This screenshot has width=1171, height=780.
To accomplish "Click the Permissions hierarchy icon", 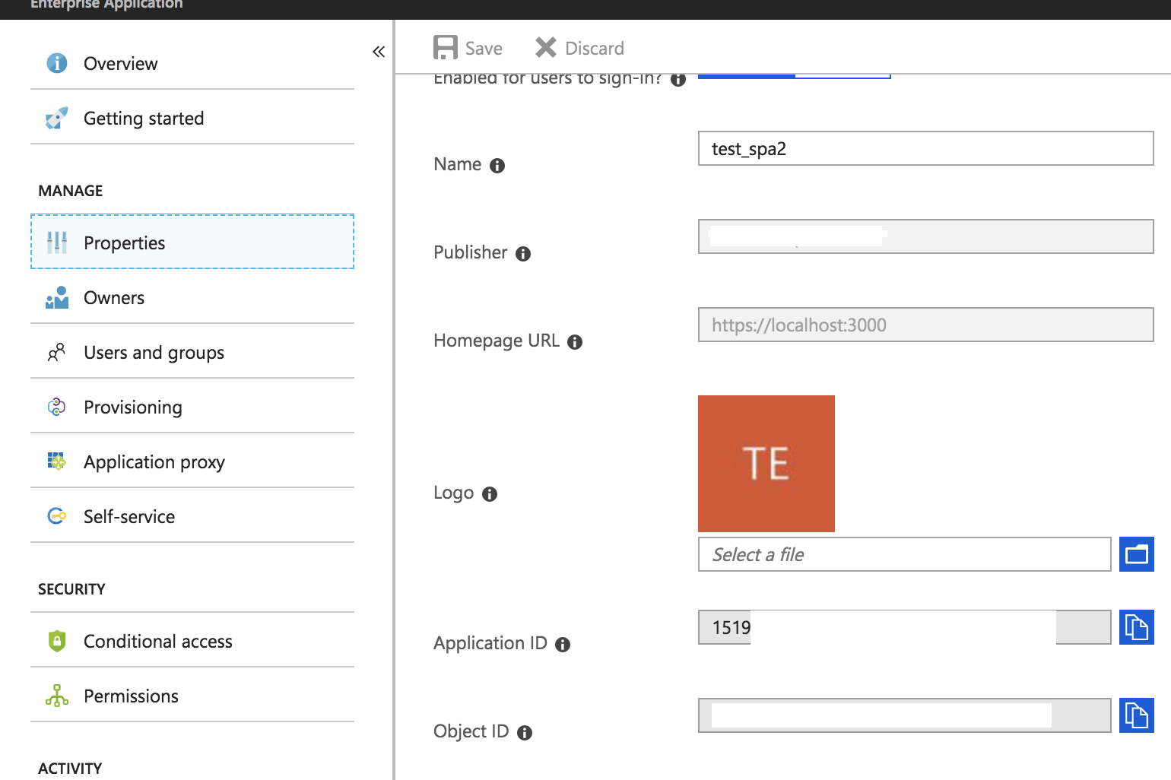I will coord(57,696).
